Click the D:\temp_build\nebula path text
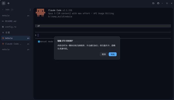Screen dimensions: 174x100 60,17
